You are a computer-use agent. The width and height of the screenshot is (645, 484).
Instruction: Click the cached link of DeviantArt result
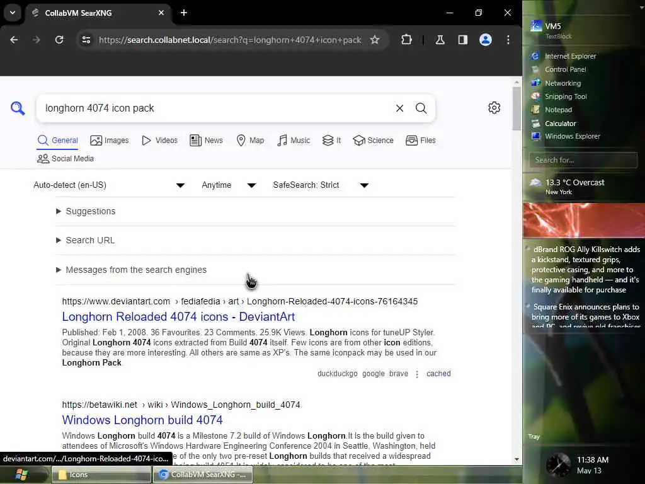pos(438,374)
